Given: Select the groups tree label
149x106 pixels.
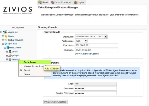Looking at the screenshot, I should (15, 55).
